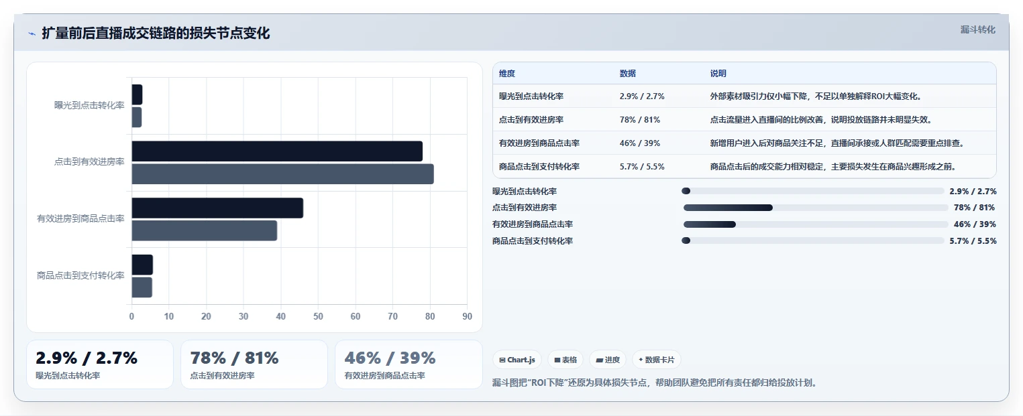Click 2.9% / 2.7% at the progress bar end
Viewport: 1023px width, 416px height.
[x=973, y=192]
